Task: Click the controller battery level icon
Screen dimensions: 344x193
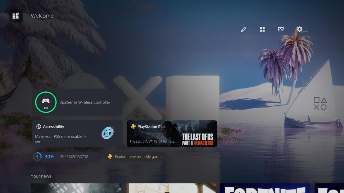Action: click(46, 108)
